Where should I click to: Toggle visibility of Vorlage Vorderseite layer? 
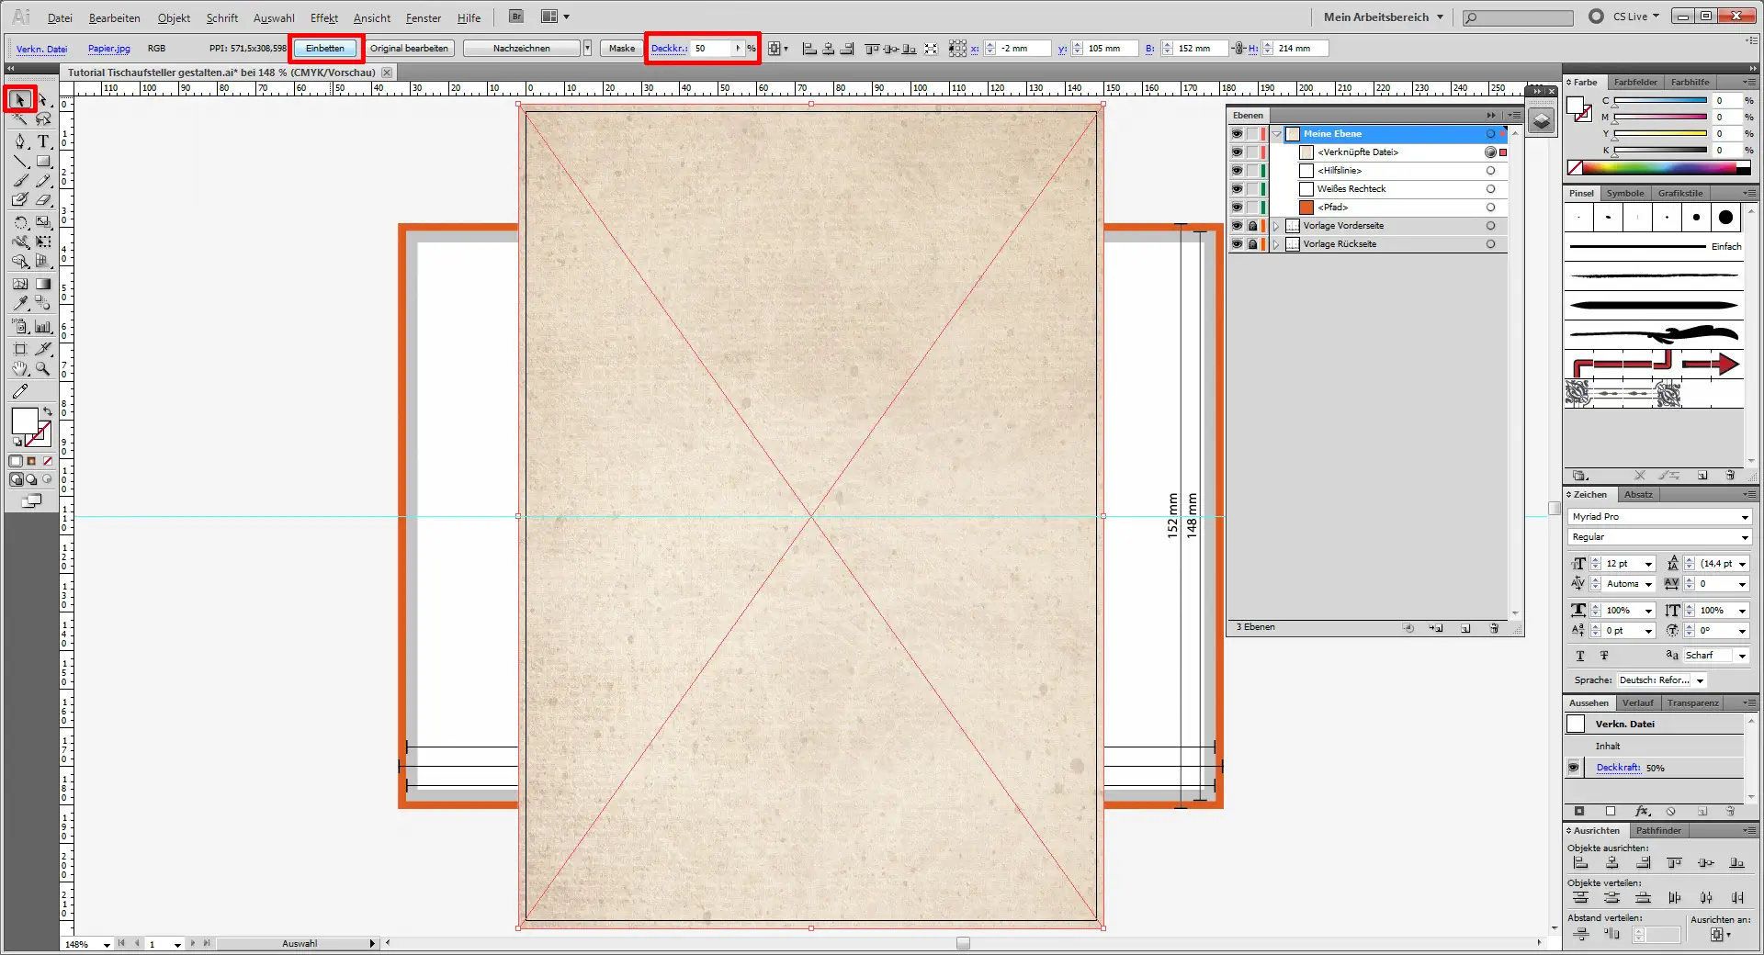point(1237,226)
